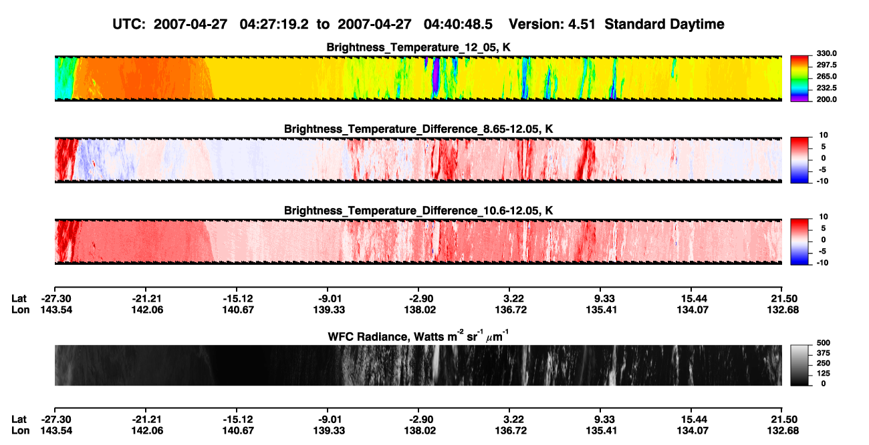
Task: Click the Brightness_Temperature_12_05, K panel title
Action: [418, 47]
